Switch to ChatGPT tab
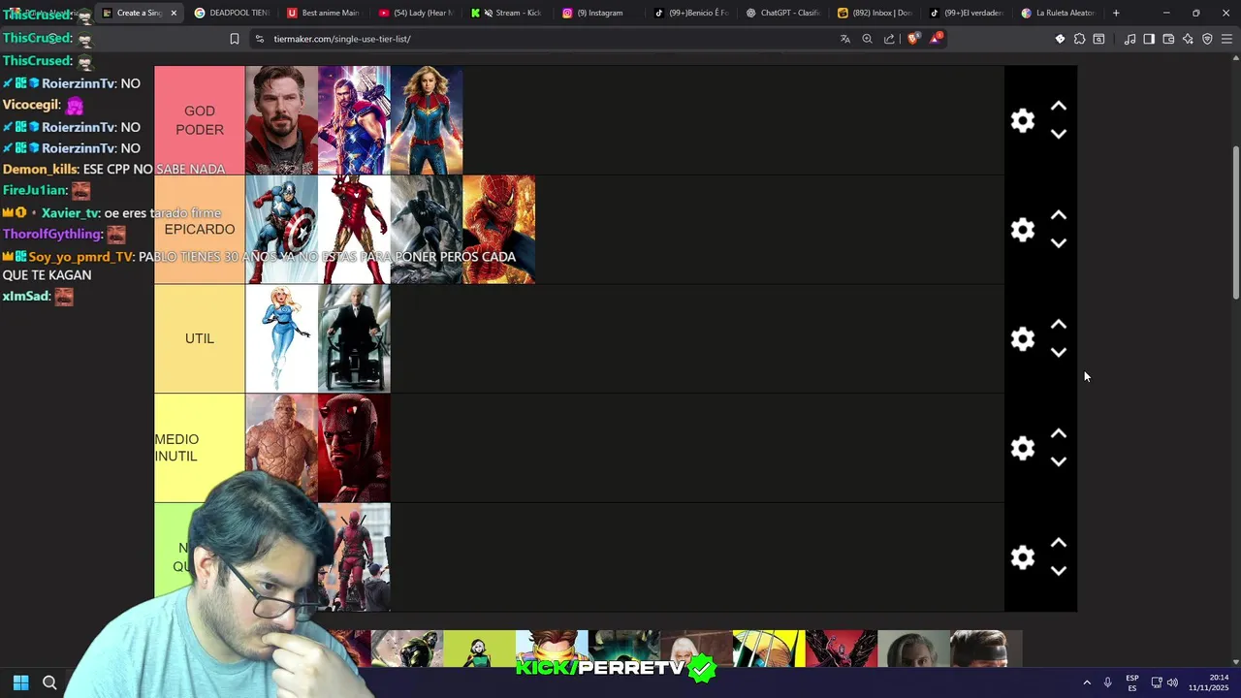Viewport: 1241px width, 698px height. (x=782, y=13)
